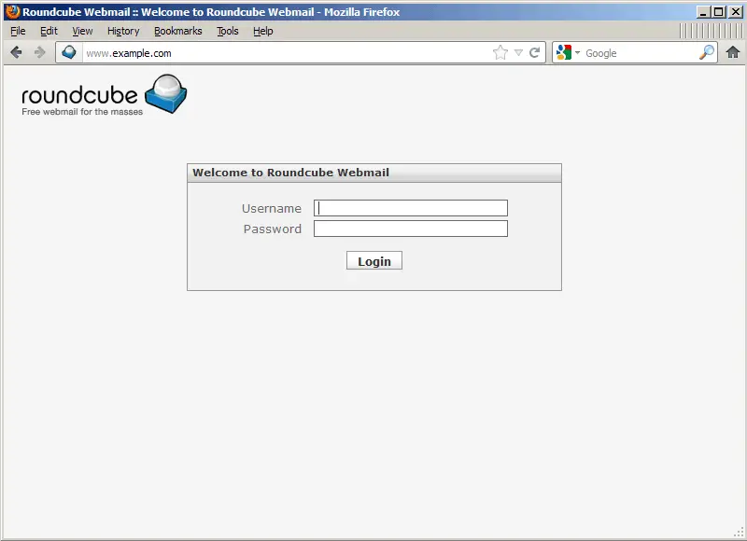Click the Login button
The height and width of the screenshot is (541, 747).
pyautogui.click(x=374, y=260)
